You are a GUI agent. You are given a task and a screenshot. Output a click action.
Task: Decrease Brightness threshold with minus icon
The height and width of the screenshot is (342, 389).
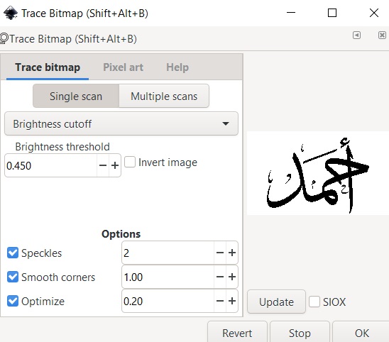[x=103, y=165]
